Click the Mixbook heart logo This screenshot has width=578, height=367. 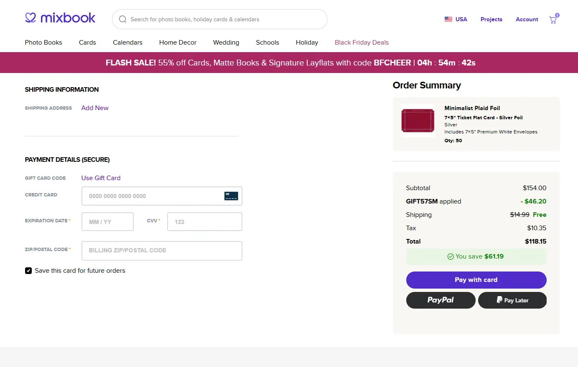pyautogui.click(x=31, y=18)
